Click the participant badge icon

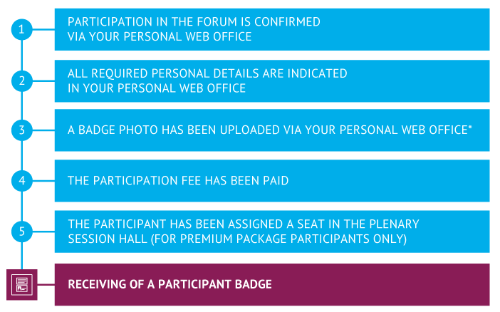pos(21,284)
